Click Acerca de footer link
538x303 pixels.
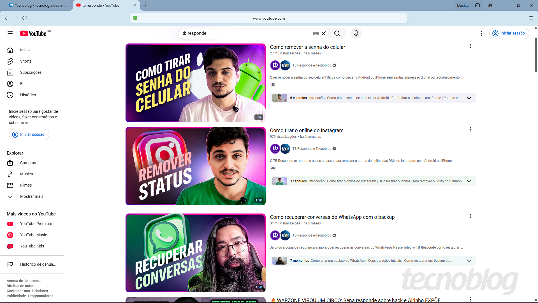point(15,281)
